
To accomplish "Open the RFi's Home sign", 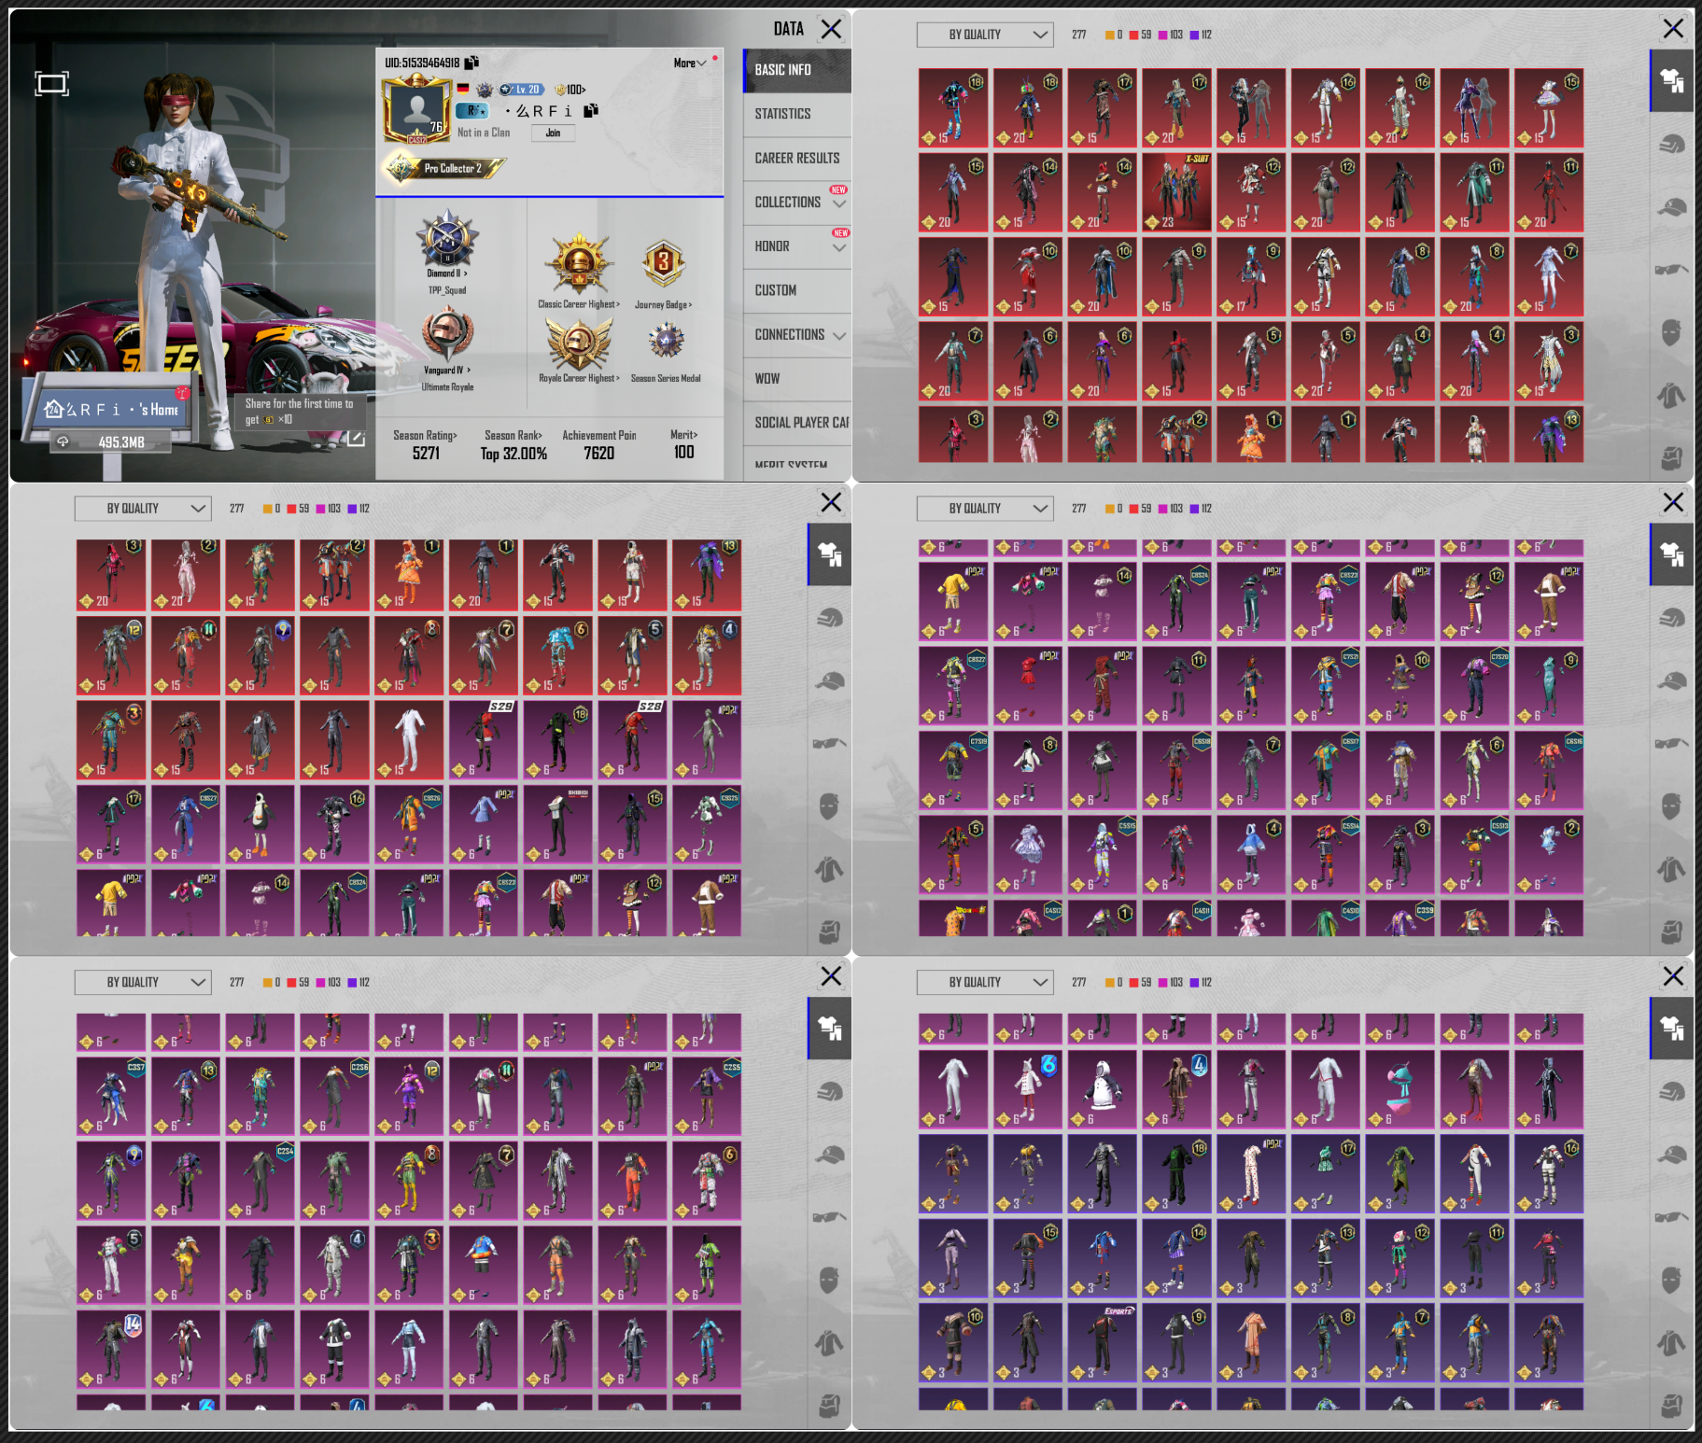I will point(112,410).
